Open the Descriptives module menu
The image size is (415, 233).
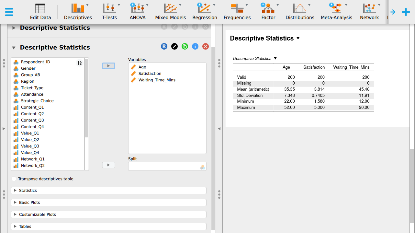click(x=78, y=12)
